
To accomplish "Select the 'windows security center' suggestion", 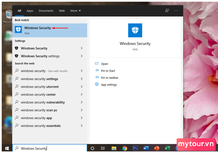I will point(50,95).
